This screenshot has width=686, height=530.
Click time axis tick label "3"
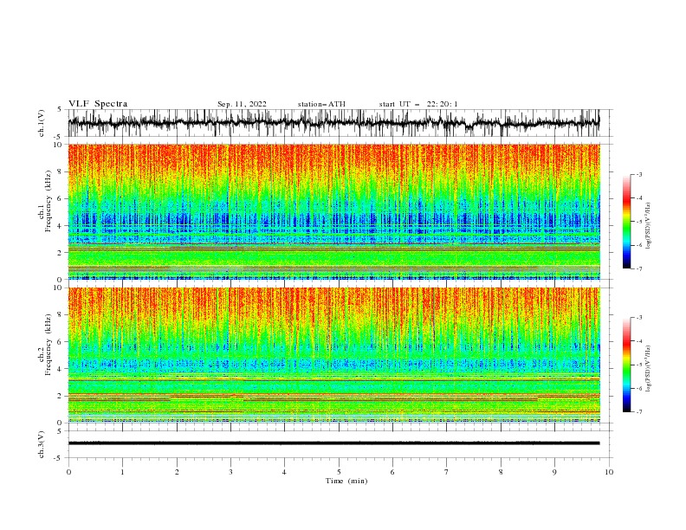(x=230, y=472)
